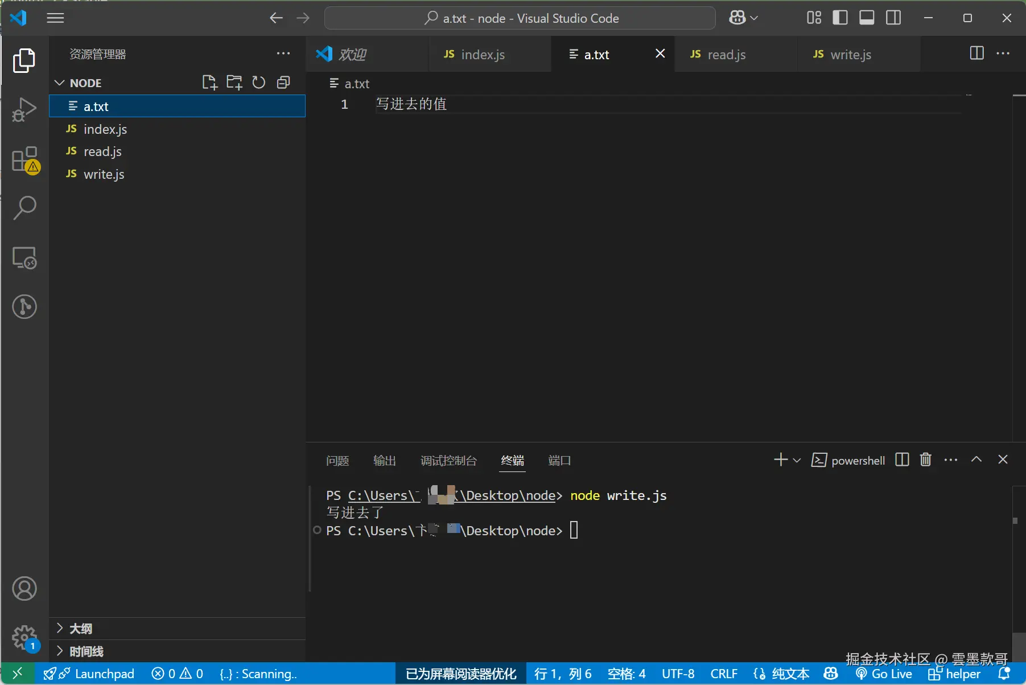Open the command center search box
Image resolution: width=1026 pixels, height=685 pixels.
click(x=520, y=18)
